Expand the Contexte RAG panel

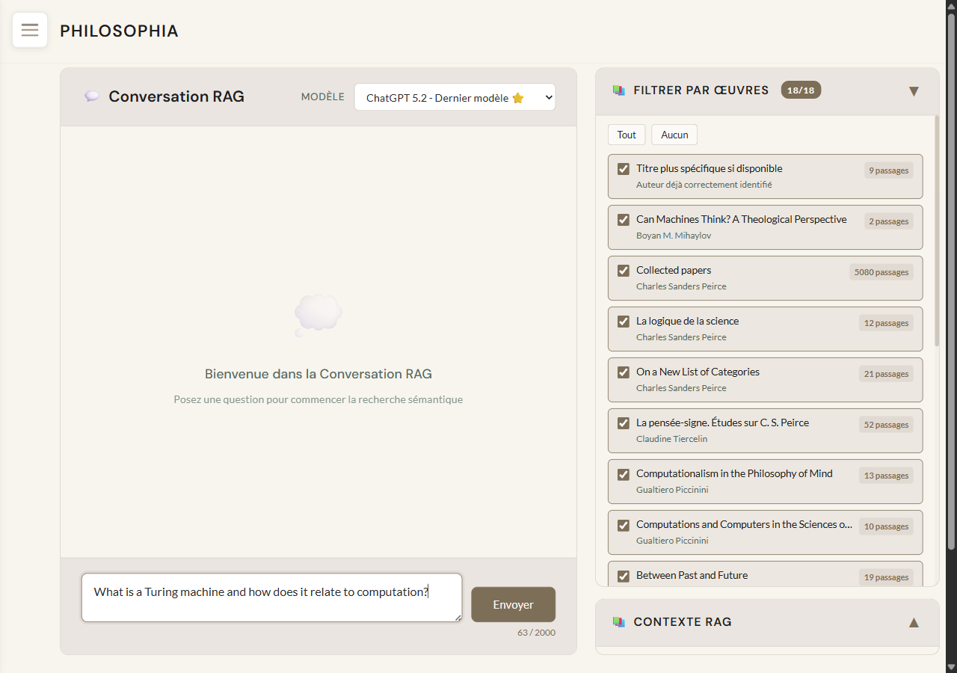[x=913, y=622]
